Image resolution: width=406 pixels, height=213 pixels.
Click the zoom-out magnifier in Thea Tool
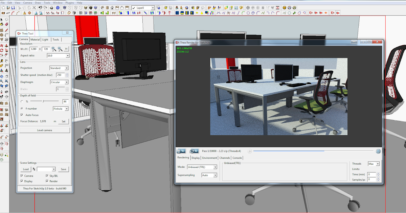60,49
